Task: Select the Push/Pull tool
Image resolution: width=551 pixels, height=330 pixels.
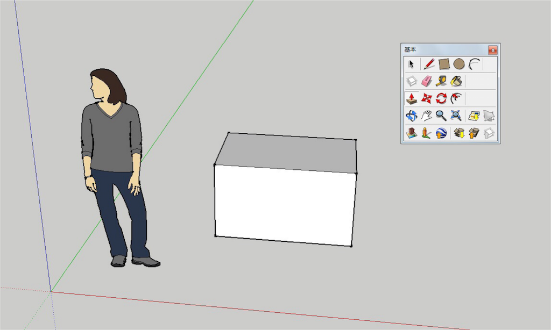Action: pyautogui.click(x=412, y=98)
